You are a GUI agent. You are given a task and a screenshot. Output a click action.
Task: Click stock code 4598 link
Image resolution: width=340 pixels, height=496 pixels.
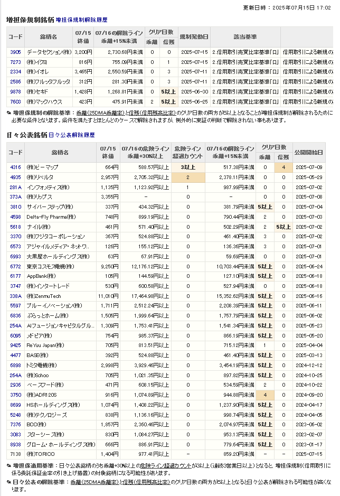point(15,217)
